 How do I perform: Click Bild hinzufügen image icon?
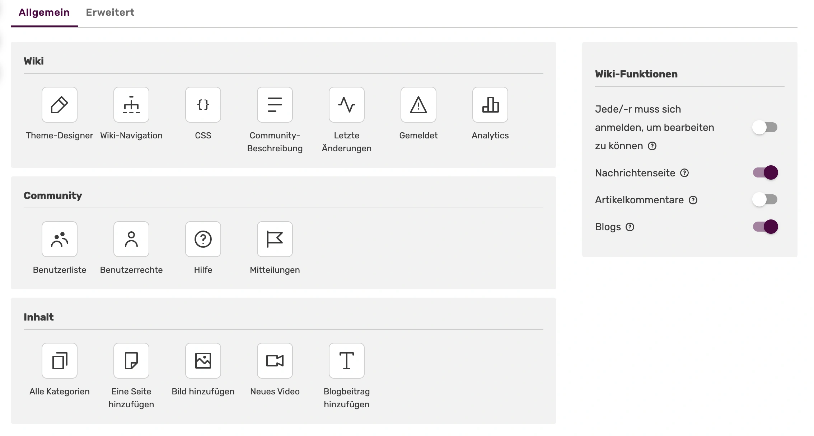[203, 361]
